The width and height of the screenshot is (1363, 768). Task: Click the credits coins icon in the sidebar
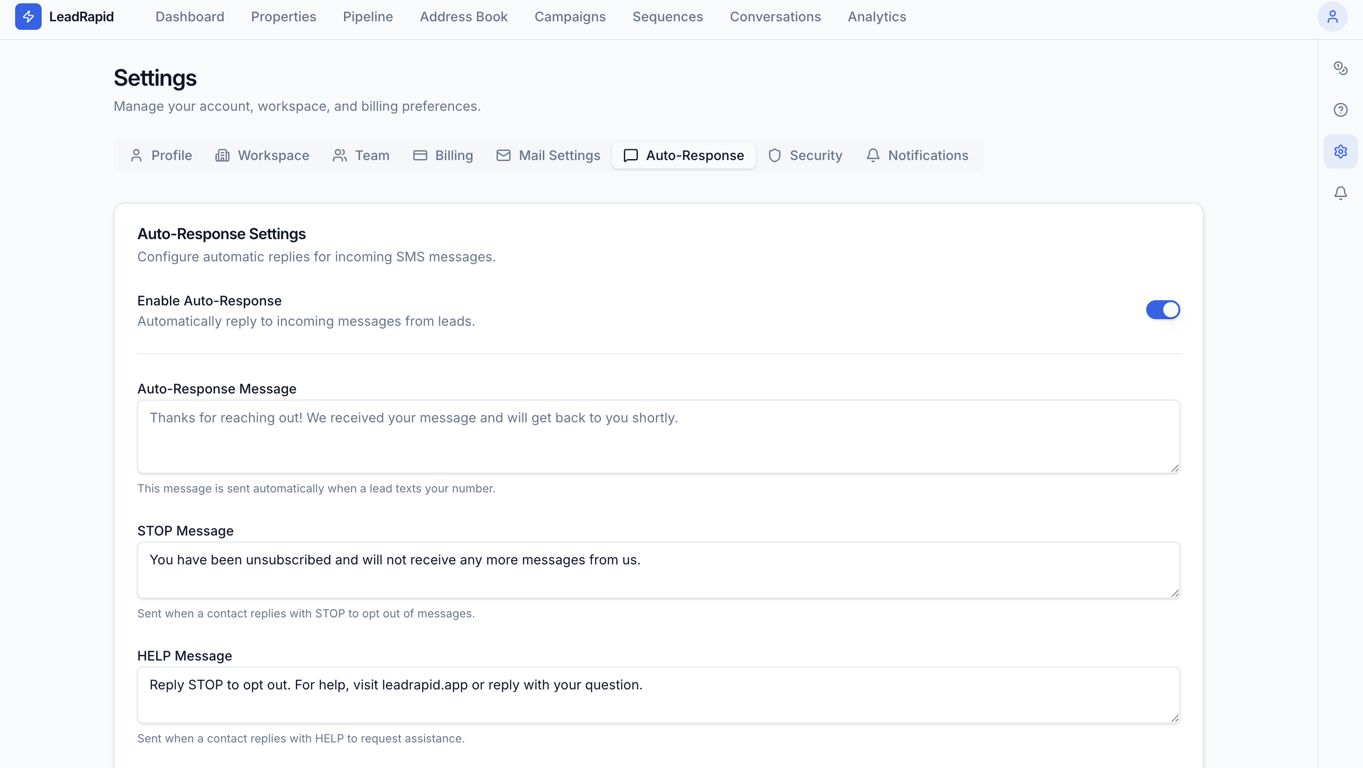coord(1341,68)
